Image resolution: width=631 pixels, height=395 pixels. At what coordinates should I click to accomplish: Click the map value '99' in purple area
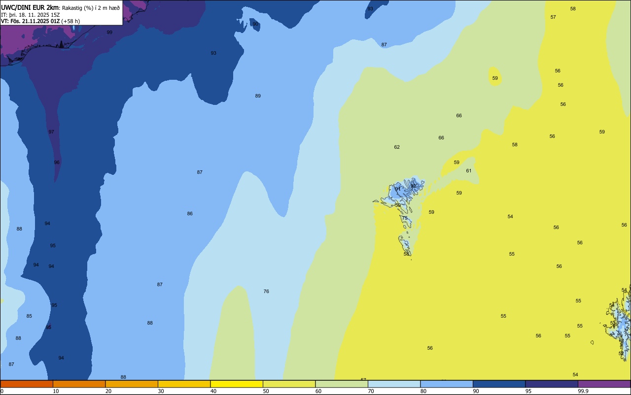click(109, 33)
